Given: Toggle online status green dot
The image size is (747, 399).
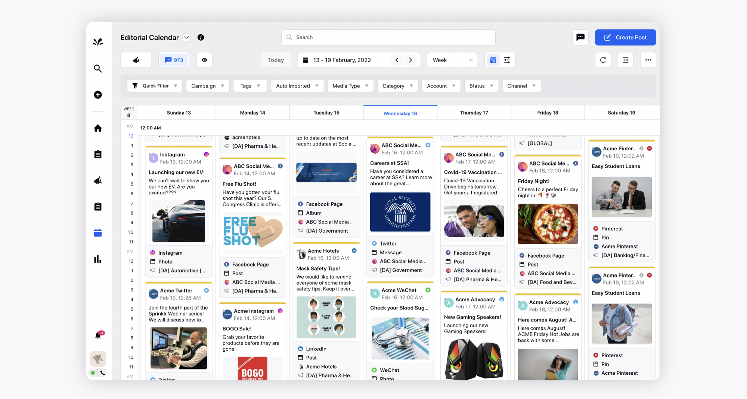Looking at the screenshot, I should point(93,373).
